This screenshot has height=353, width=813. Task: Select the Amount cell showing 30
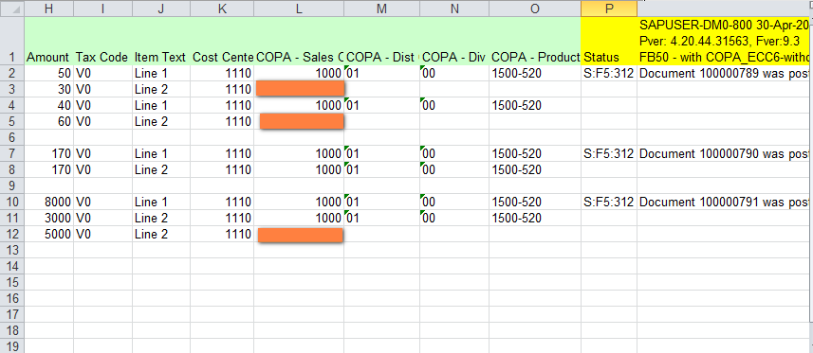coord(48,90)
